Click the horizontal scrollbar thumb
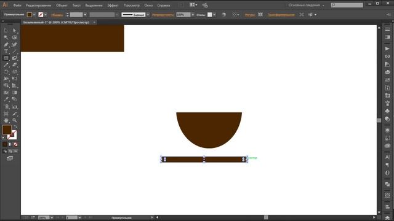Image resolution: width=394 pixels, height=221 pixels. (x=266, y=217)
